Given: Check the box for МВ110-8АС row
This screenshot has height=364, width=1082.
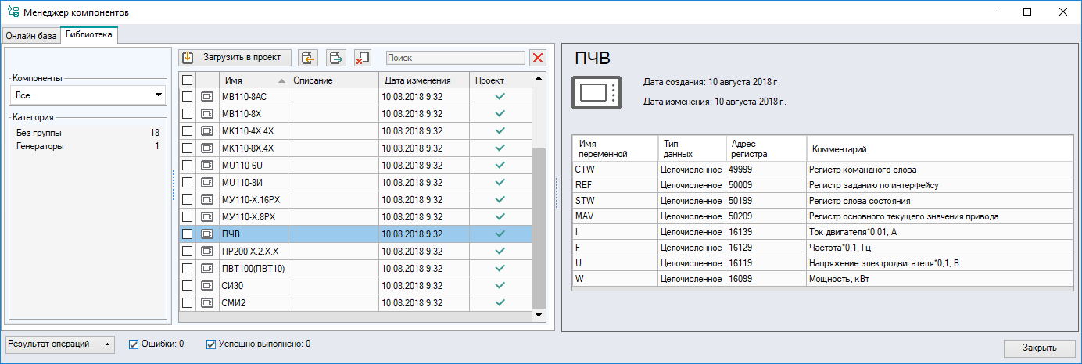Looking at the screenshot, I should coord(187,96).
